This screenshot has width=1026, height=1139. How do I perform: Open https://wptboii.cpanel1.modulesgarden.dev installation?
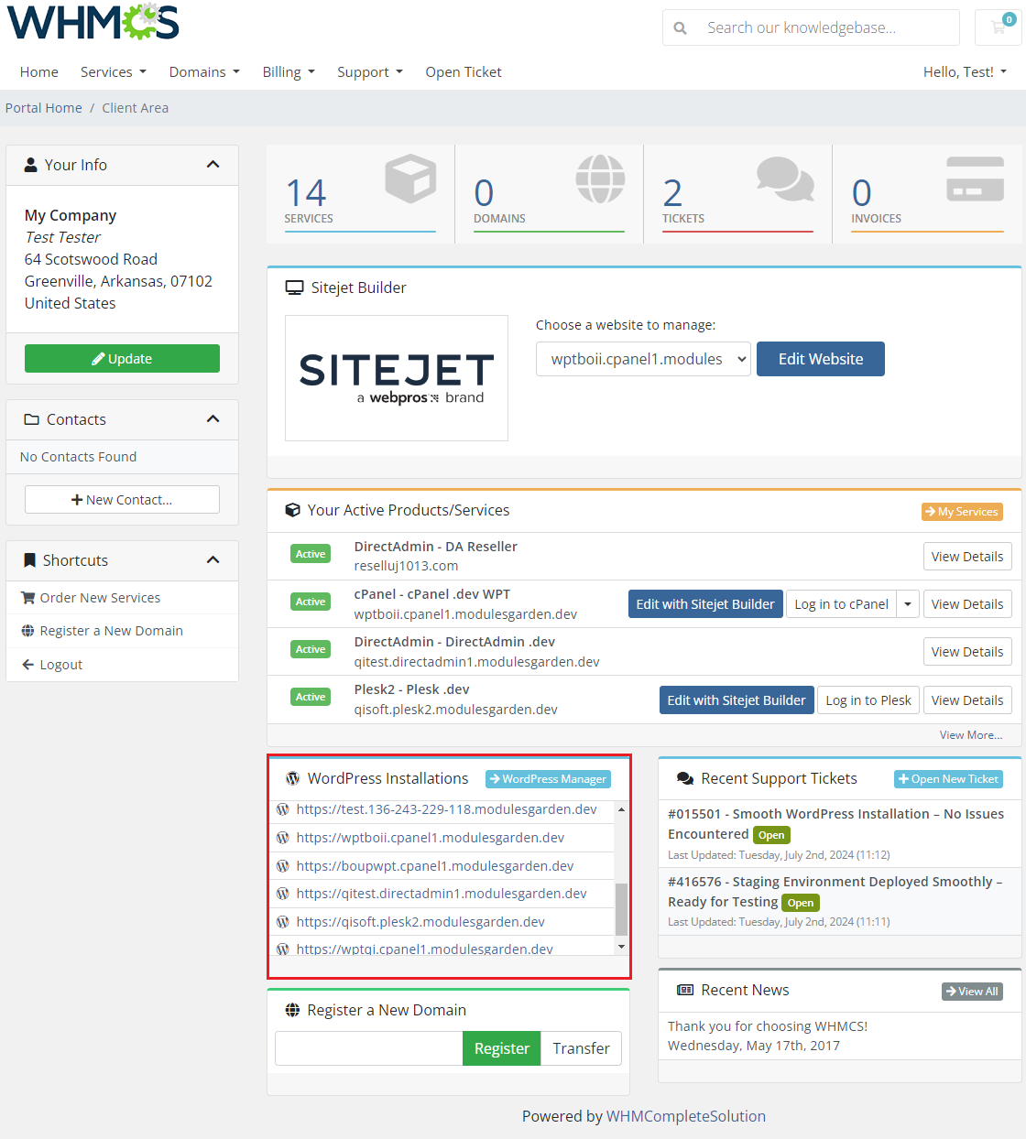click(431, 838)
